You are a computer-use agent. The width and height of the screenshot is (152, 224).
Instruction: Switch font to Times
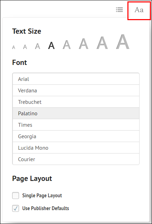tap(76, 125)
